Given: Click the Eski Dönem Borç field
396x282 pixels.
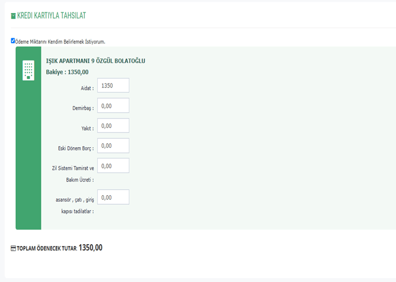Looking at the screenshot, I should coord(113,146).
